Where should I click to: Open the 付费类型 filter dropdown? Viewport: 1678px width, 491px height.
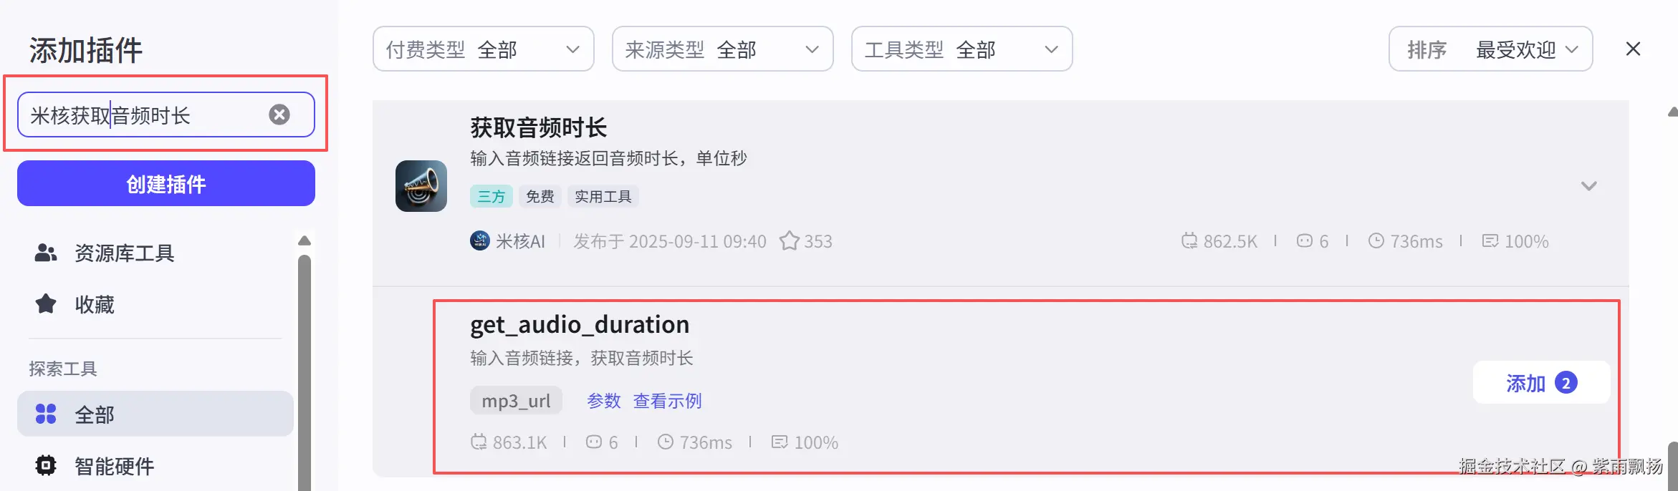point(483,49)
